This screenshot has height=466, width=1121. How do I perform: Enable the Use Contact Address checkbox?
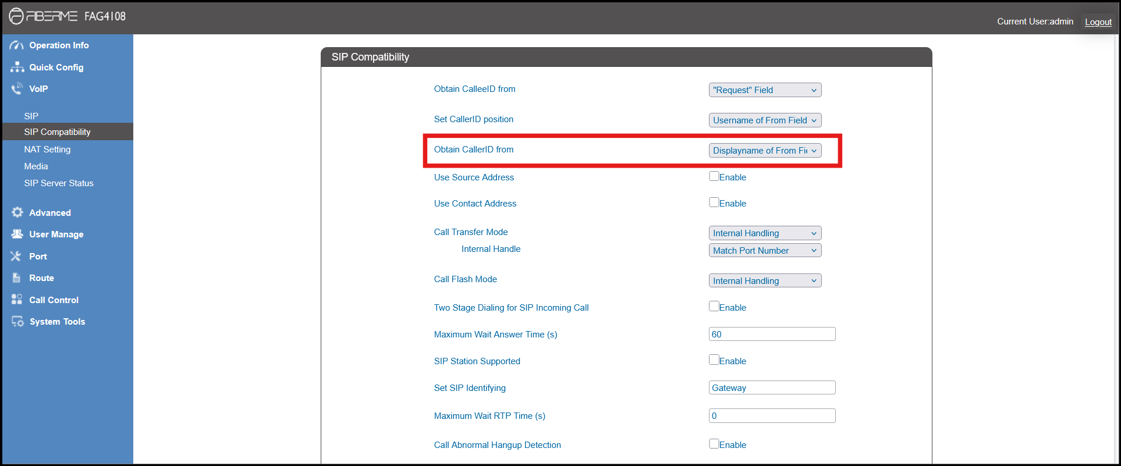pyautogui.click(x=714, y=202)
